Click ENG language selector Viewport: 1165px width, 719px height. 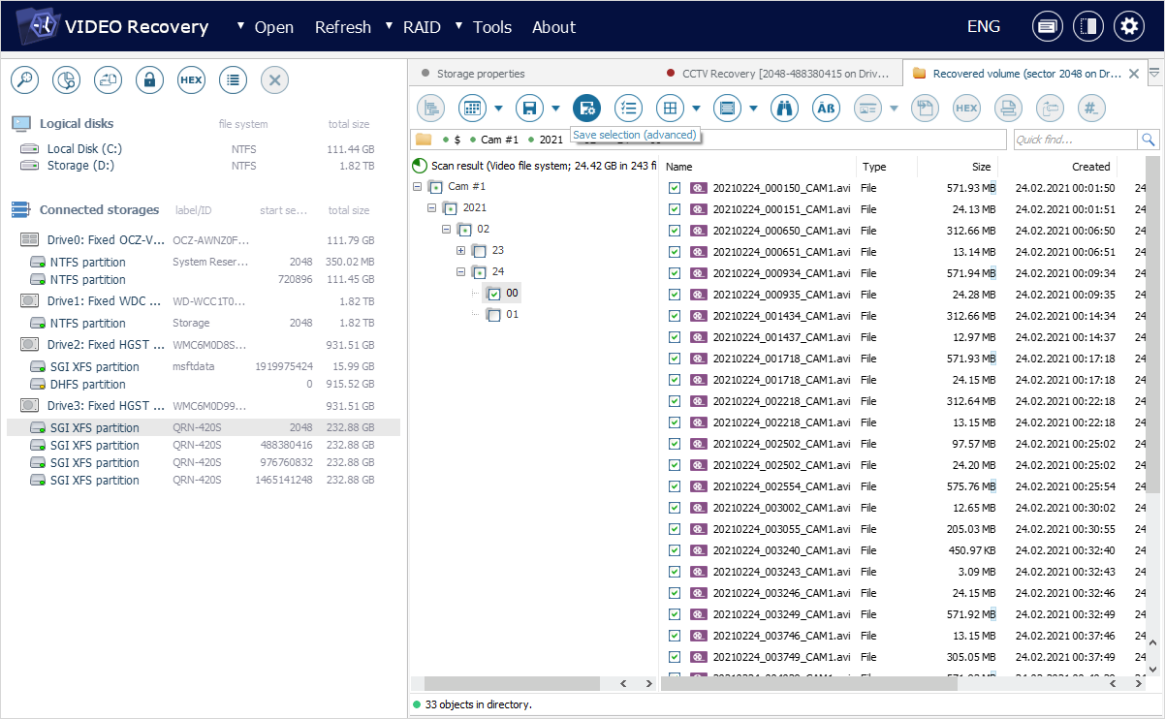983,27
